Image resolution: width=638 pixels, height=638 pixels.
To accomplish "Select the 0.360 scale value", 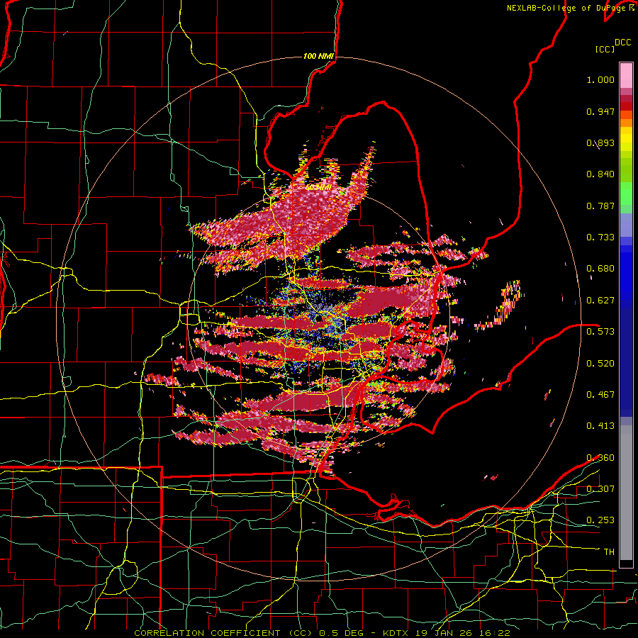I will [x=600, y=457].
